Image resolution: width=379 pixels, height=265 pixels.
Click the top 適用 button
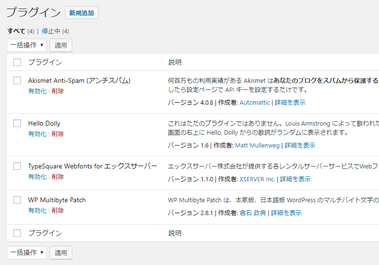(x=60, y=46)
